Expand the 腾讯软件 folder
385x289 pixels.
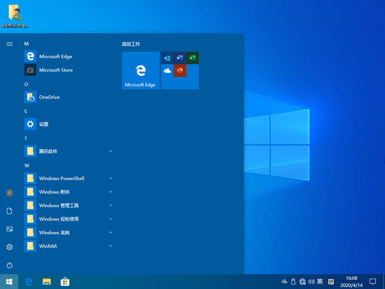(111, 151)
